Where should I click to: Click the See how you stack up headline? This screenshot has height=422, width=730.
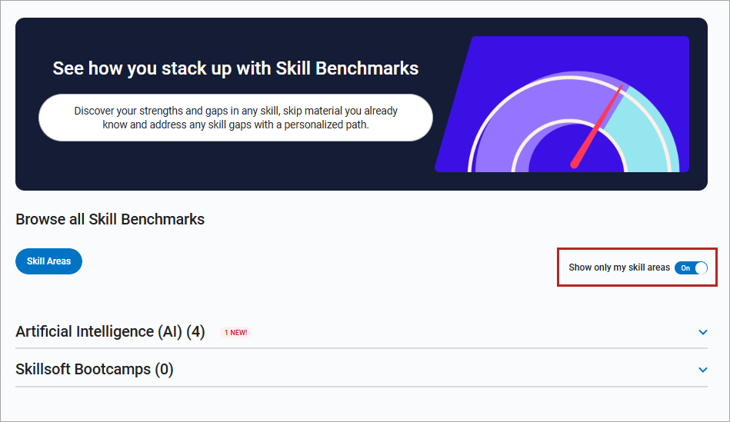235,68
